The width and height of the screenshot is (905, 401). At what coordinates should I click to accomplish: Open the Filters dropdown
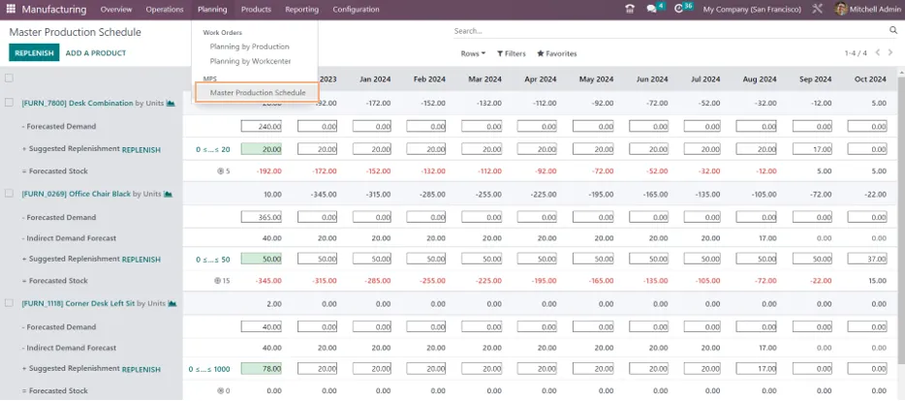click(512, 53)
